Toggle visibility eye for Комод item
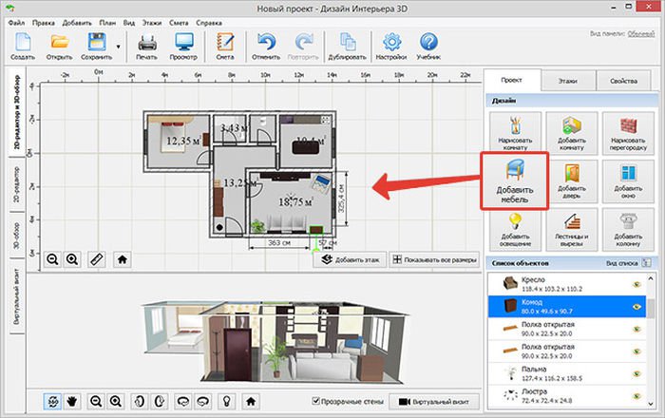The image size is (665, 418). tap(637, 306)
